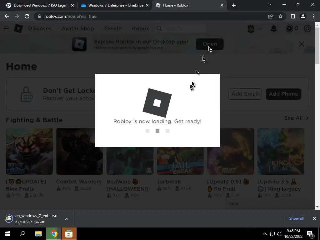The image size is (320, 240).
Task: Open the Robux menu item
Action: click(x=140, y=28)
